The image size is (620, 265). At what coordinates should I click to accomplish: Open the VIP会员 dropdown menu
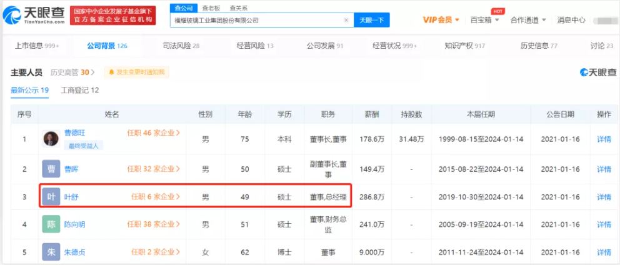click(441, 20)
